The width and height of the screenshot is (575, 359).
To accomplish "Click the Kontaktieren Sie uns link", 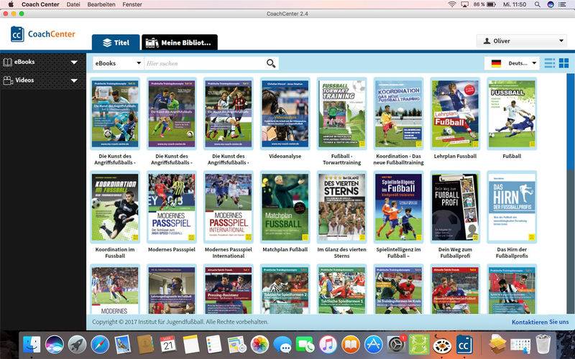I will tap(540, 322).
